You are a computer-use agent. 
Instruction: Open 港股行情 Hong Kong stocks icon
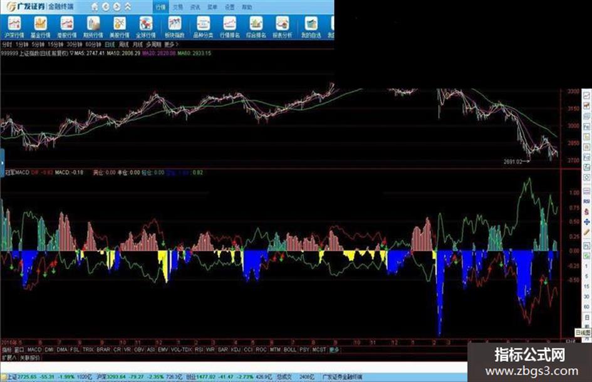(67, 27)
